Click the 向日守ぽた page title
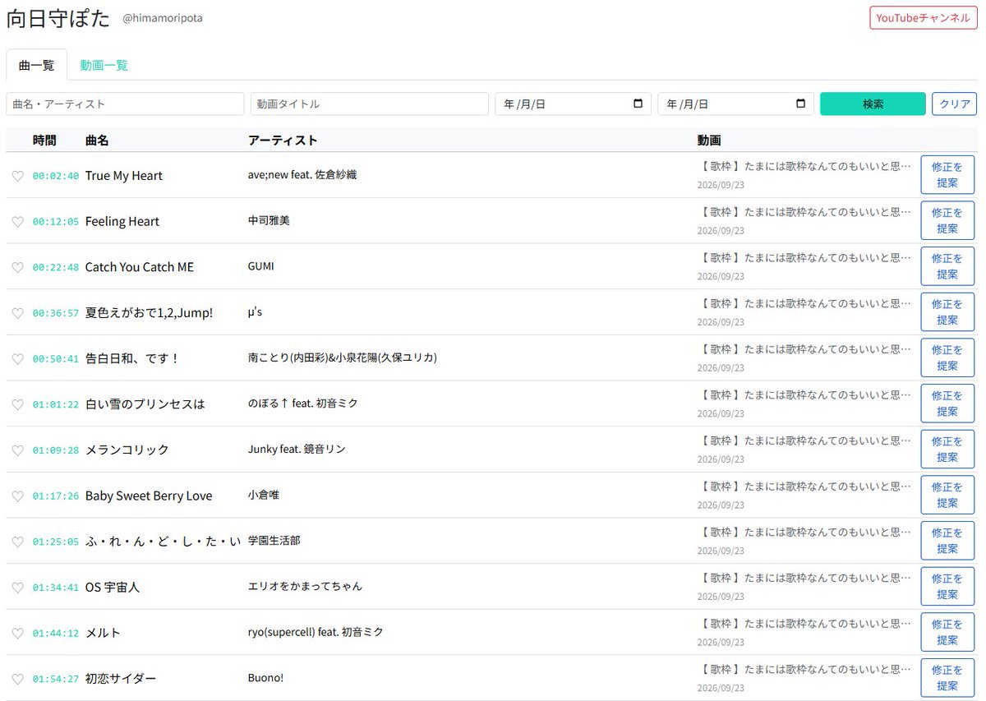 (x=58, y=18)
